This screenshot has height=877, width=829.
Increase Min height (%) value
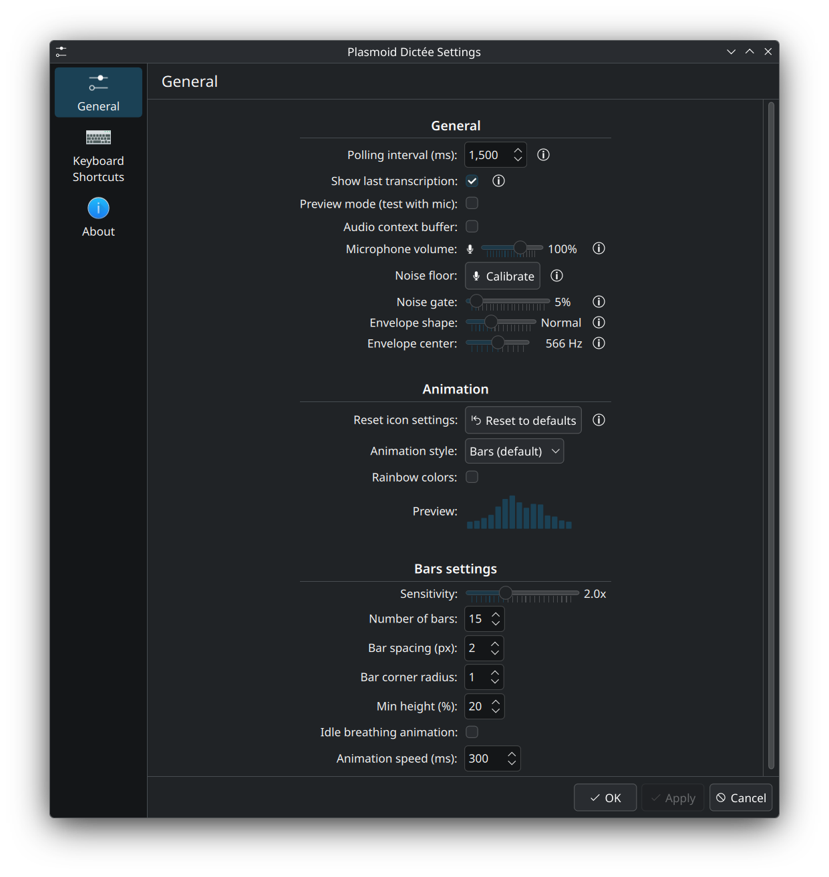coord(496,702)
